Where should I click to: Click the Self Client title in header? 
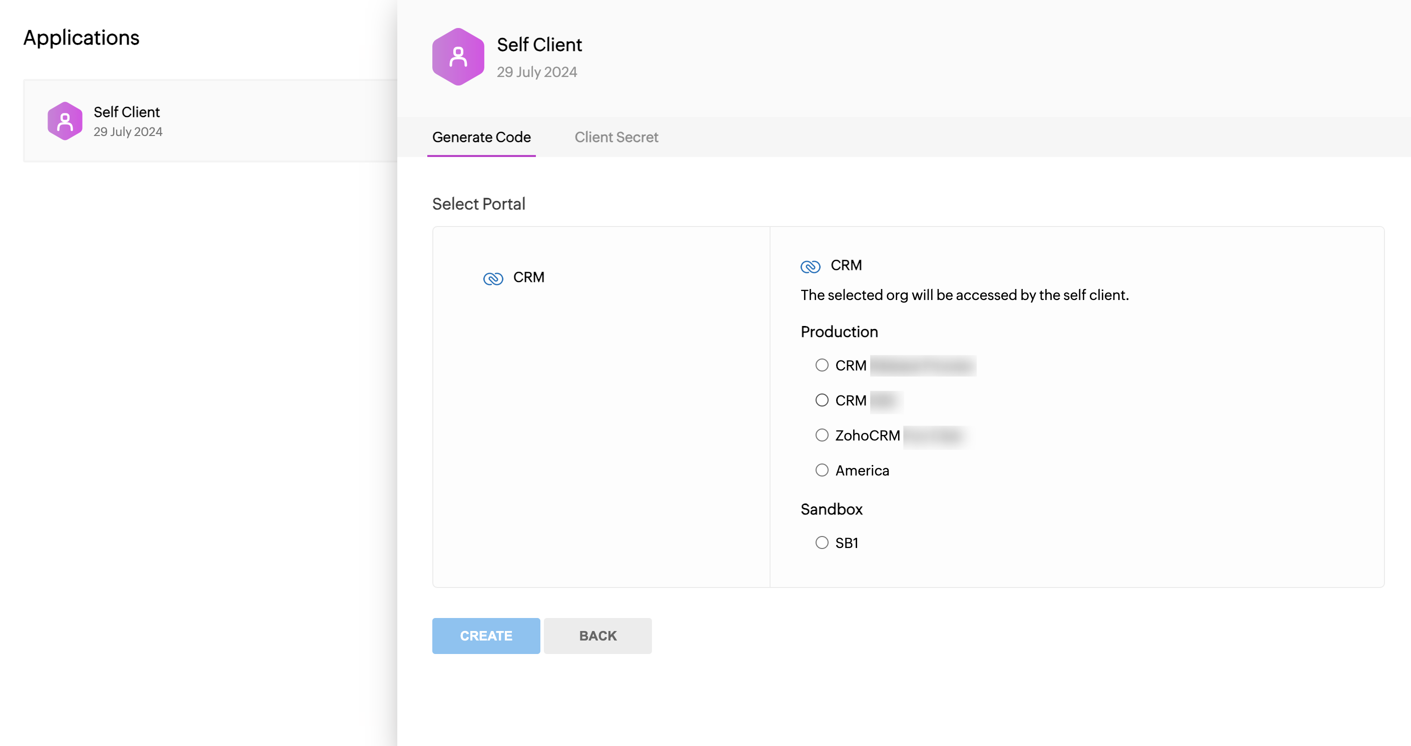pos(539,45)
